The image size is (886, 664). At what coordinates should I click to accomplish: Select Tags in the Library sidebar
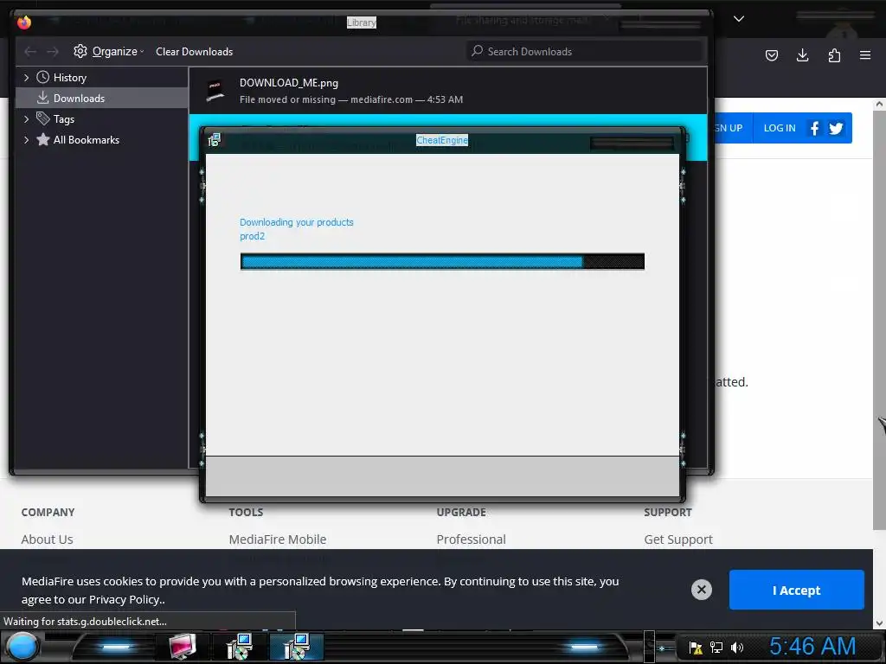click(63, 119)
